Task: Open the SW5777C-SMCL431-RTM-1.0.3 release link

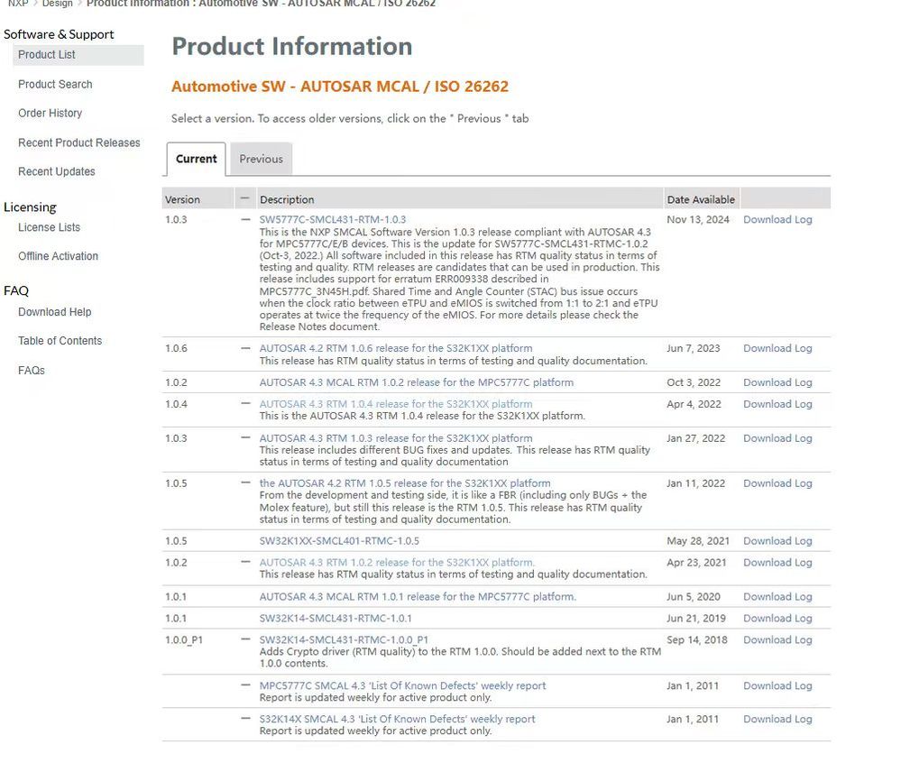Action: pos(333,219)
